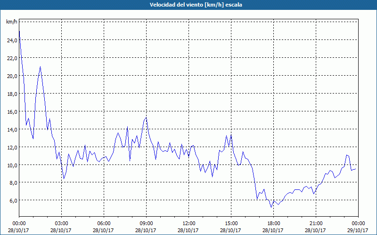Click the 10,0 y-axis value
377x235 pixels.
click(12, 165)
